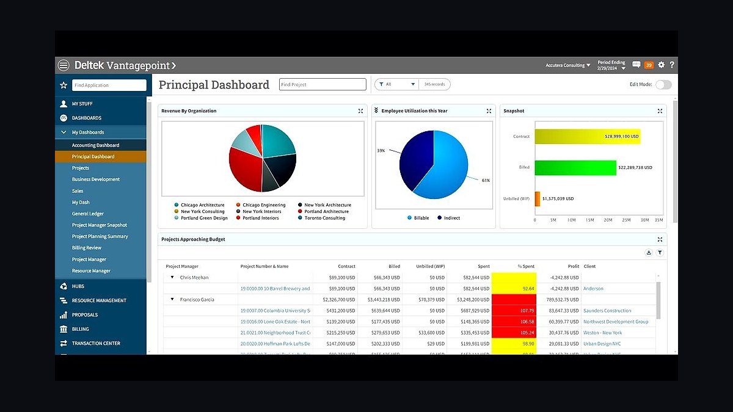Maximize the Projects Approaching Budget widget

(660, 240)
